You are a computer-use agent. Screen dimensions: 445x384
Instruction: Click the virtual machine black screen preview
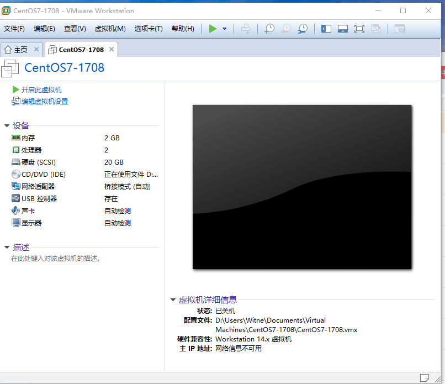[302, 187]
